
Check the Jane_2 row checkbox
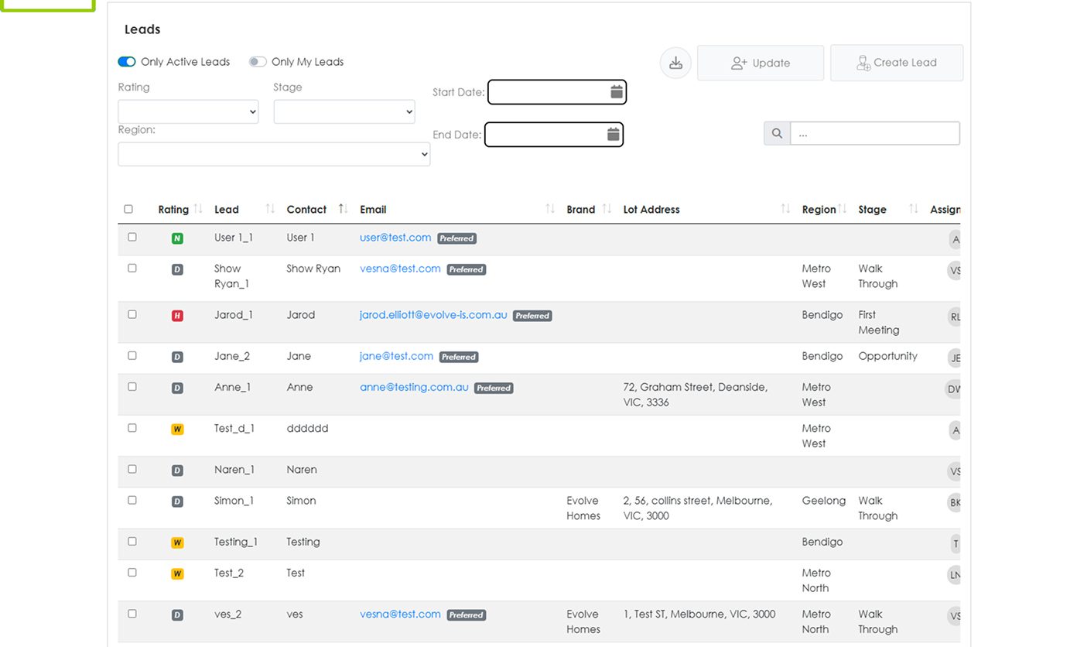click(132, 355)
